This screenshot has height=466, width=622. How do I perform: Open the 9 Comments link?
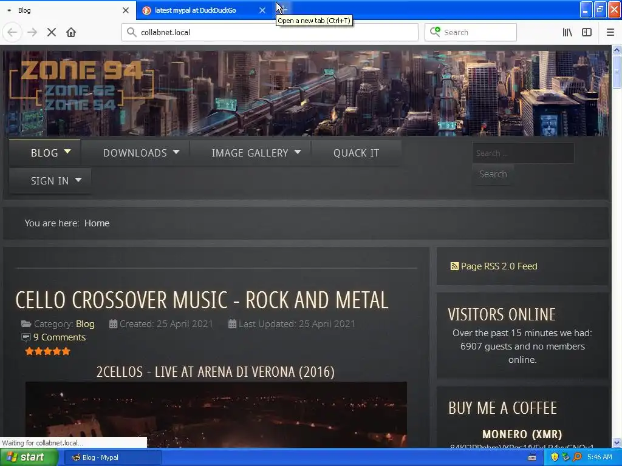tap(59, 337)
